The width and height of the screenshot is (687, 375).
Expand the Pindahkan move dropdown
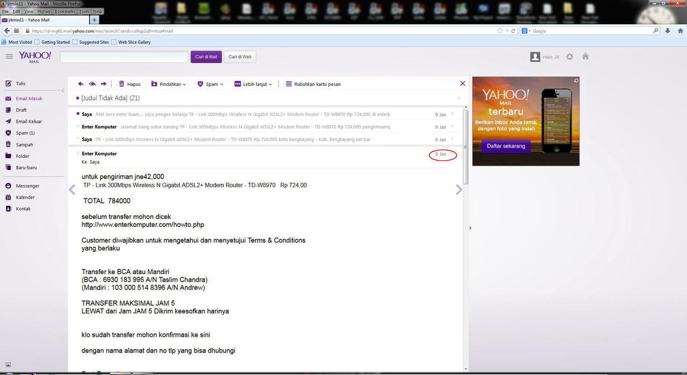pos(169,84)
